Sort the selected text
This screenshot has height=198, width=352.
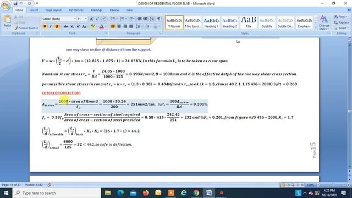point(152,19)
